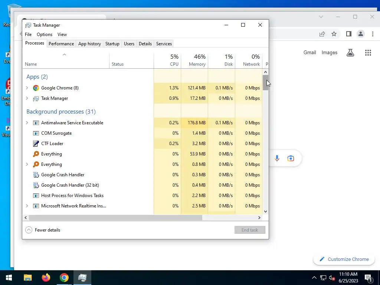Switch to the App history tab
This screenshot has height=285, width=380.
point(90,44)
